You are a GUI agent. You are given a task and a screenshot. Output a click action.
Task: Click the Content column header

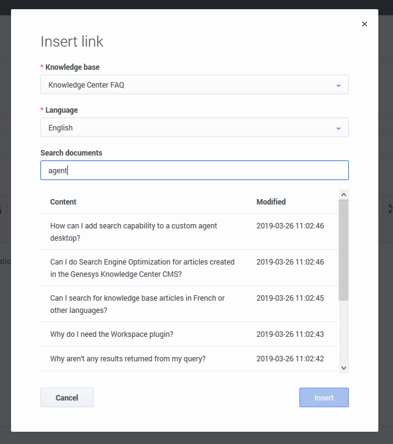point(63,202)
